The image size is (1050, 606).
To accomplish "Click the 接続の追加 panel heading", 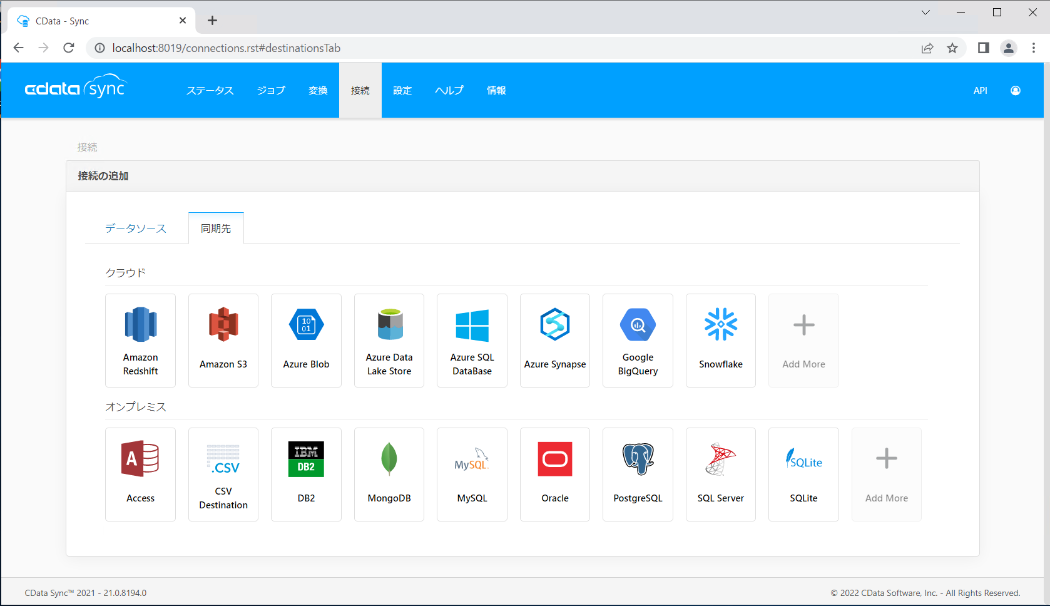I will 103,176.
